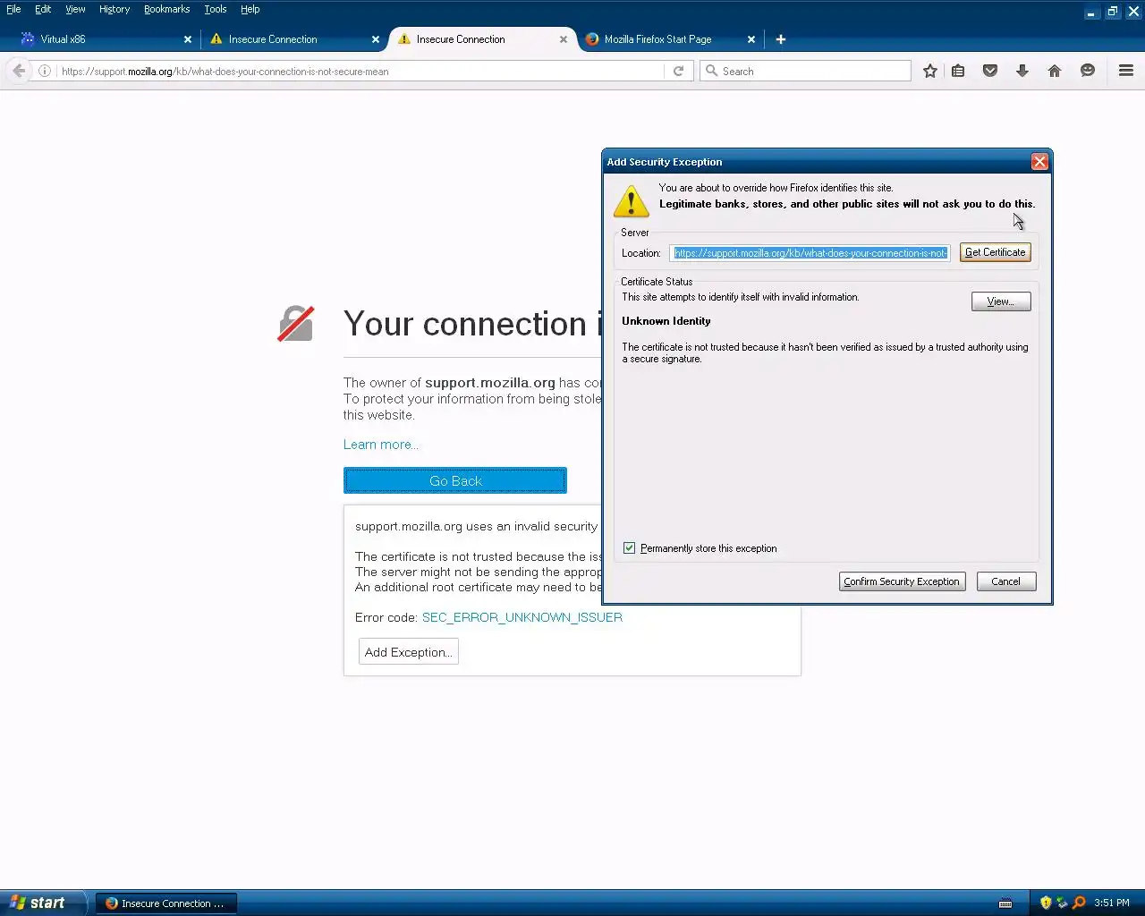This screenshot has height=916, width=1145.
Task: Bookmark this page with the star icon
Action: (930, 71)
